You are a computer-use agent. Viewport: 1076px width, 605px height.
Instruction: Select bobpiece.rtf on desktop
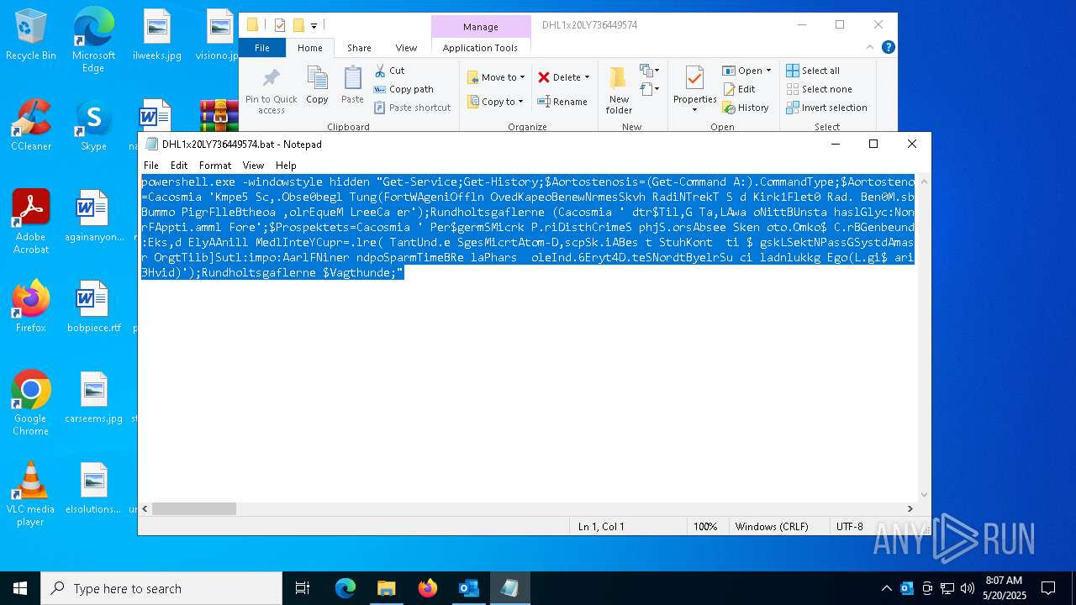point(93,307)
